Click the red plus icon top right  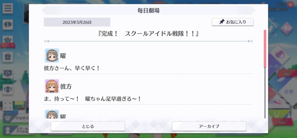click(290, 4)
